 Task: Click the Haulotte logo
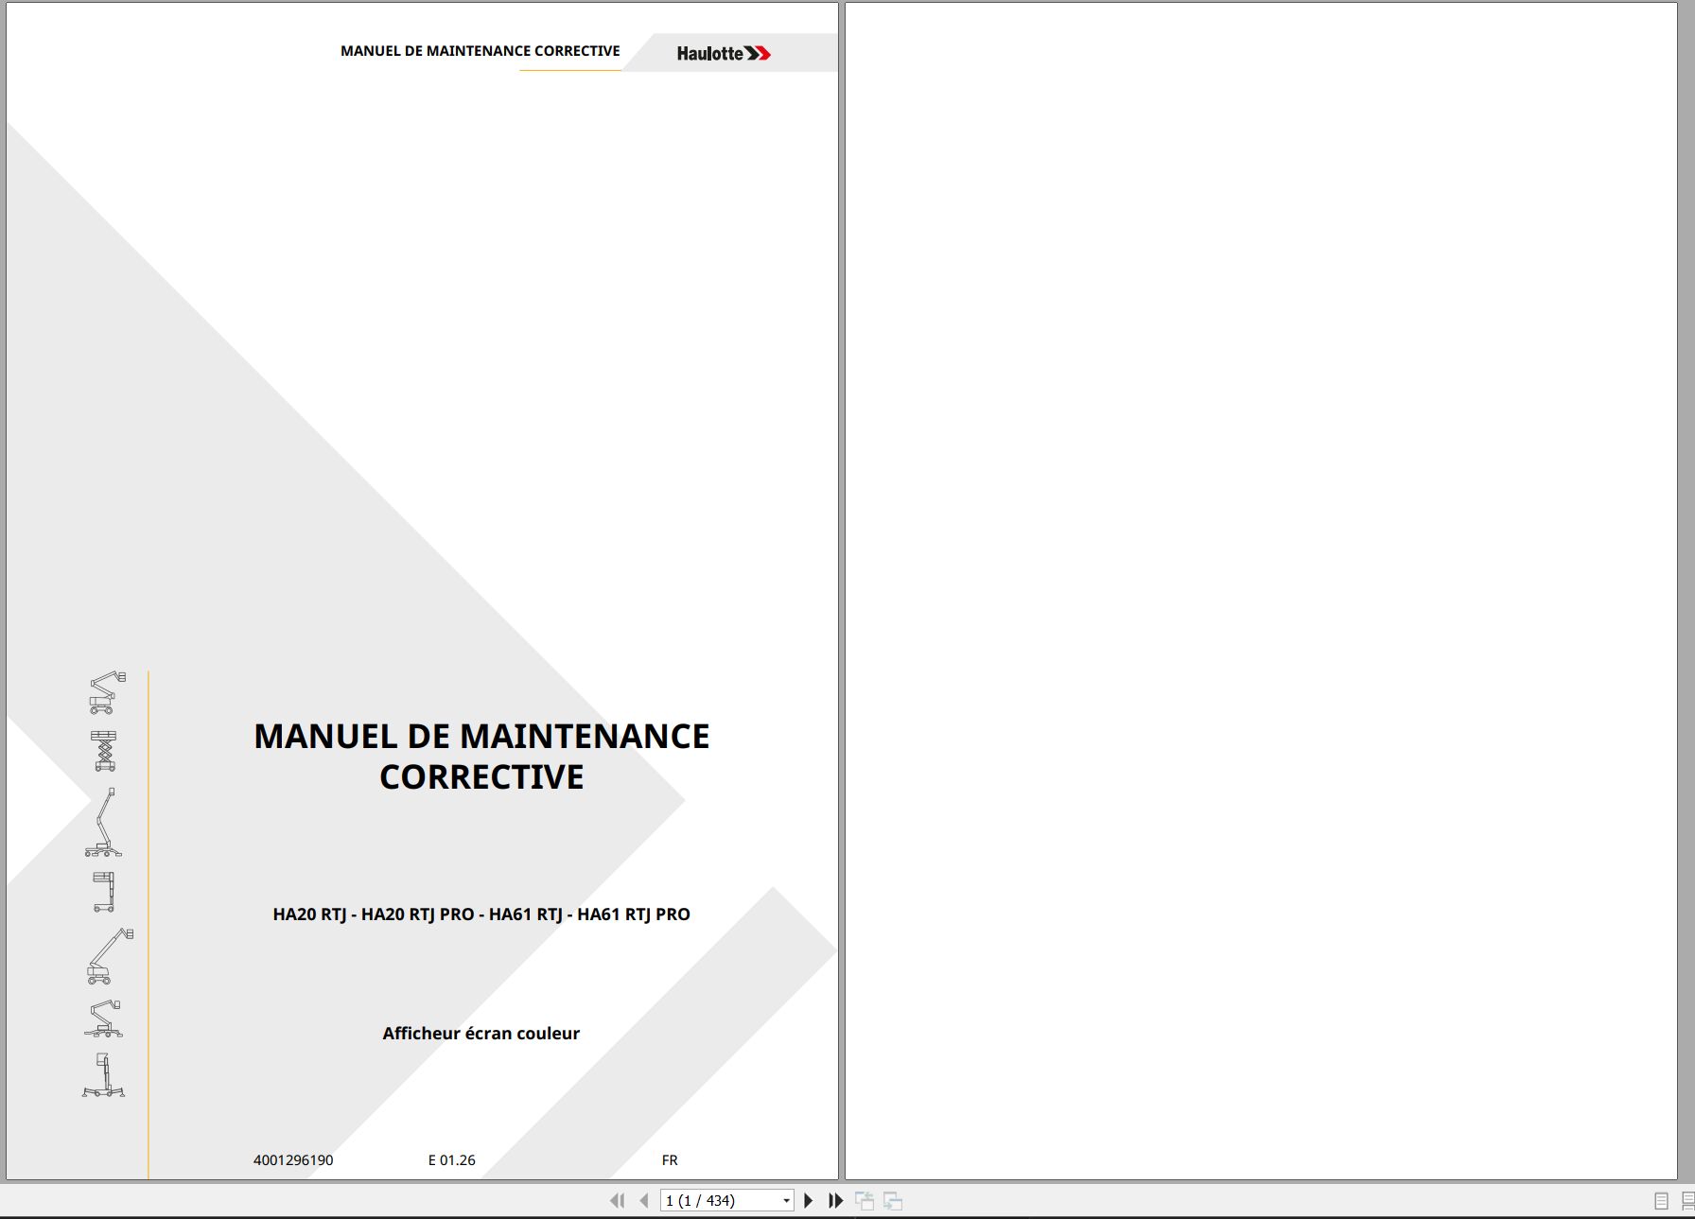coord(724,54)
